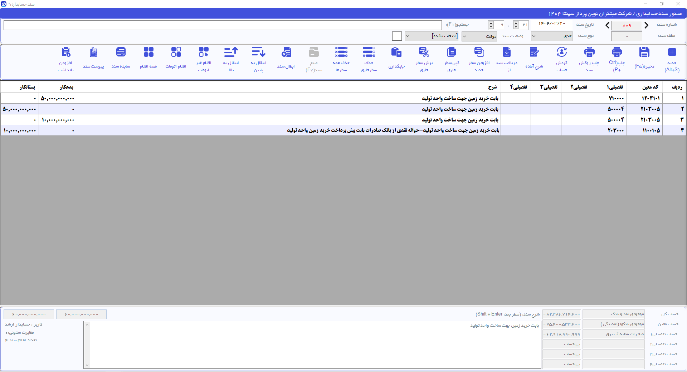This screenshot has height=372, width=687.
Task: Click the ... browse button
Action: click(x=397, y=36)
